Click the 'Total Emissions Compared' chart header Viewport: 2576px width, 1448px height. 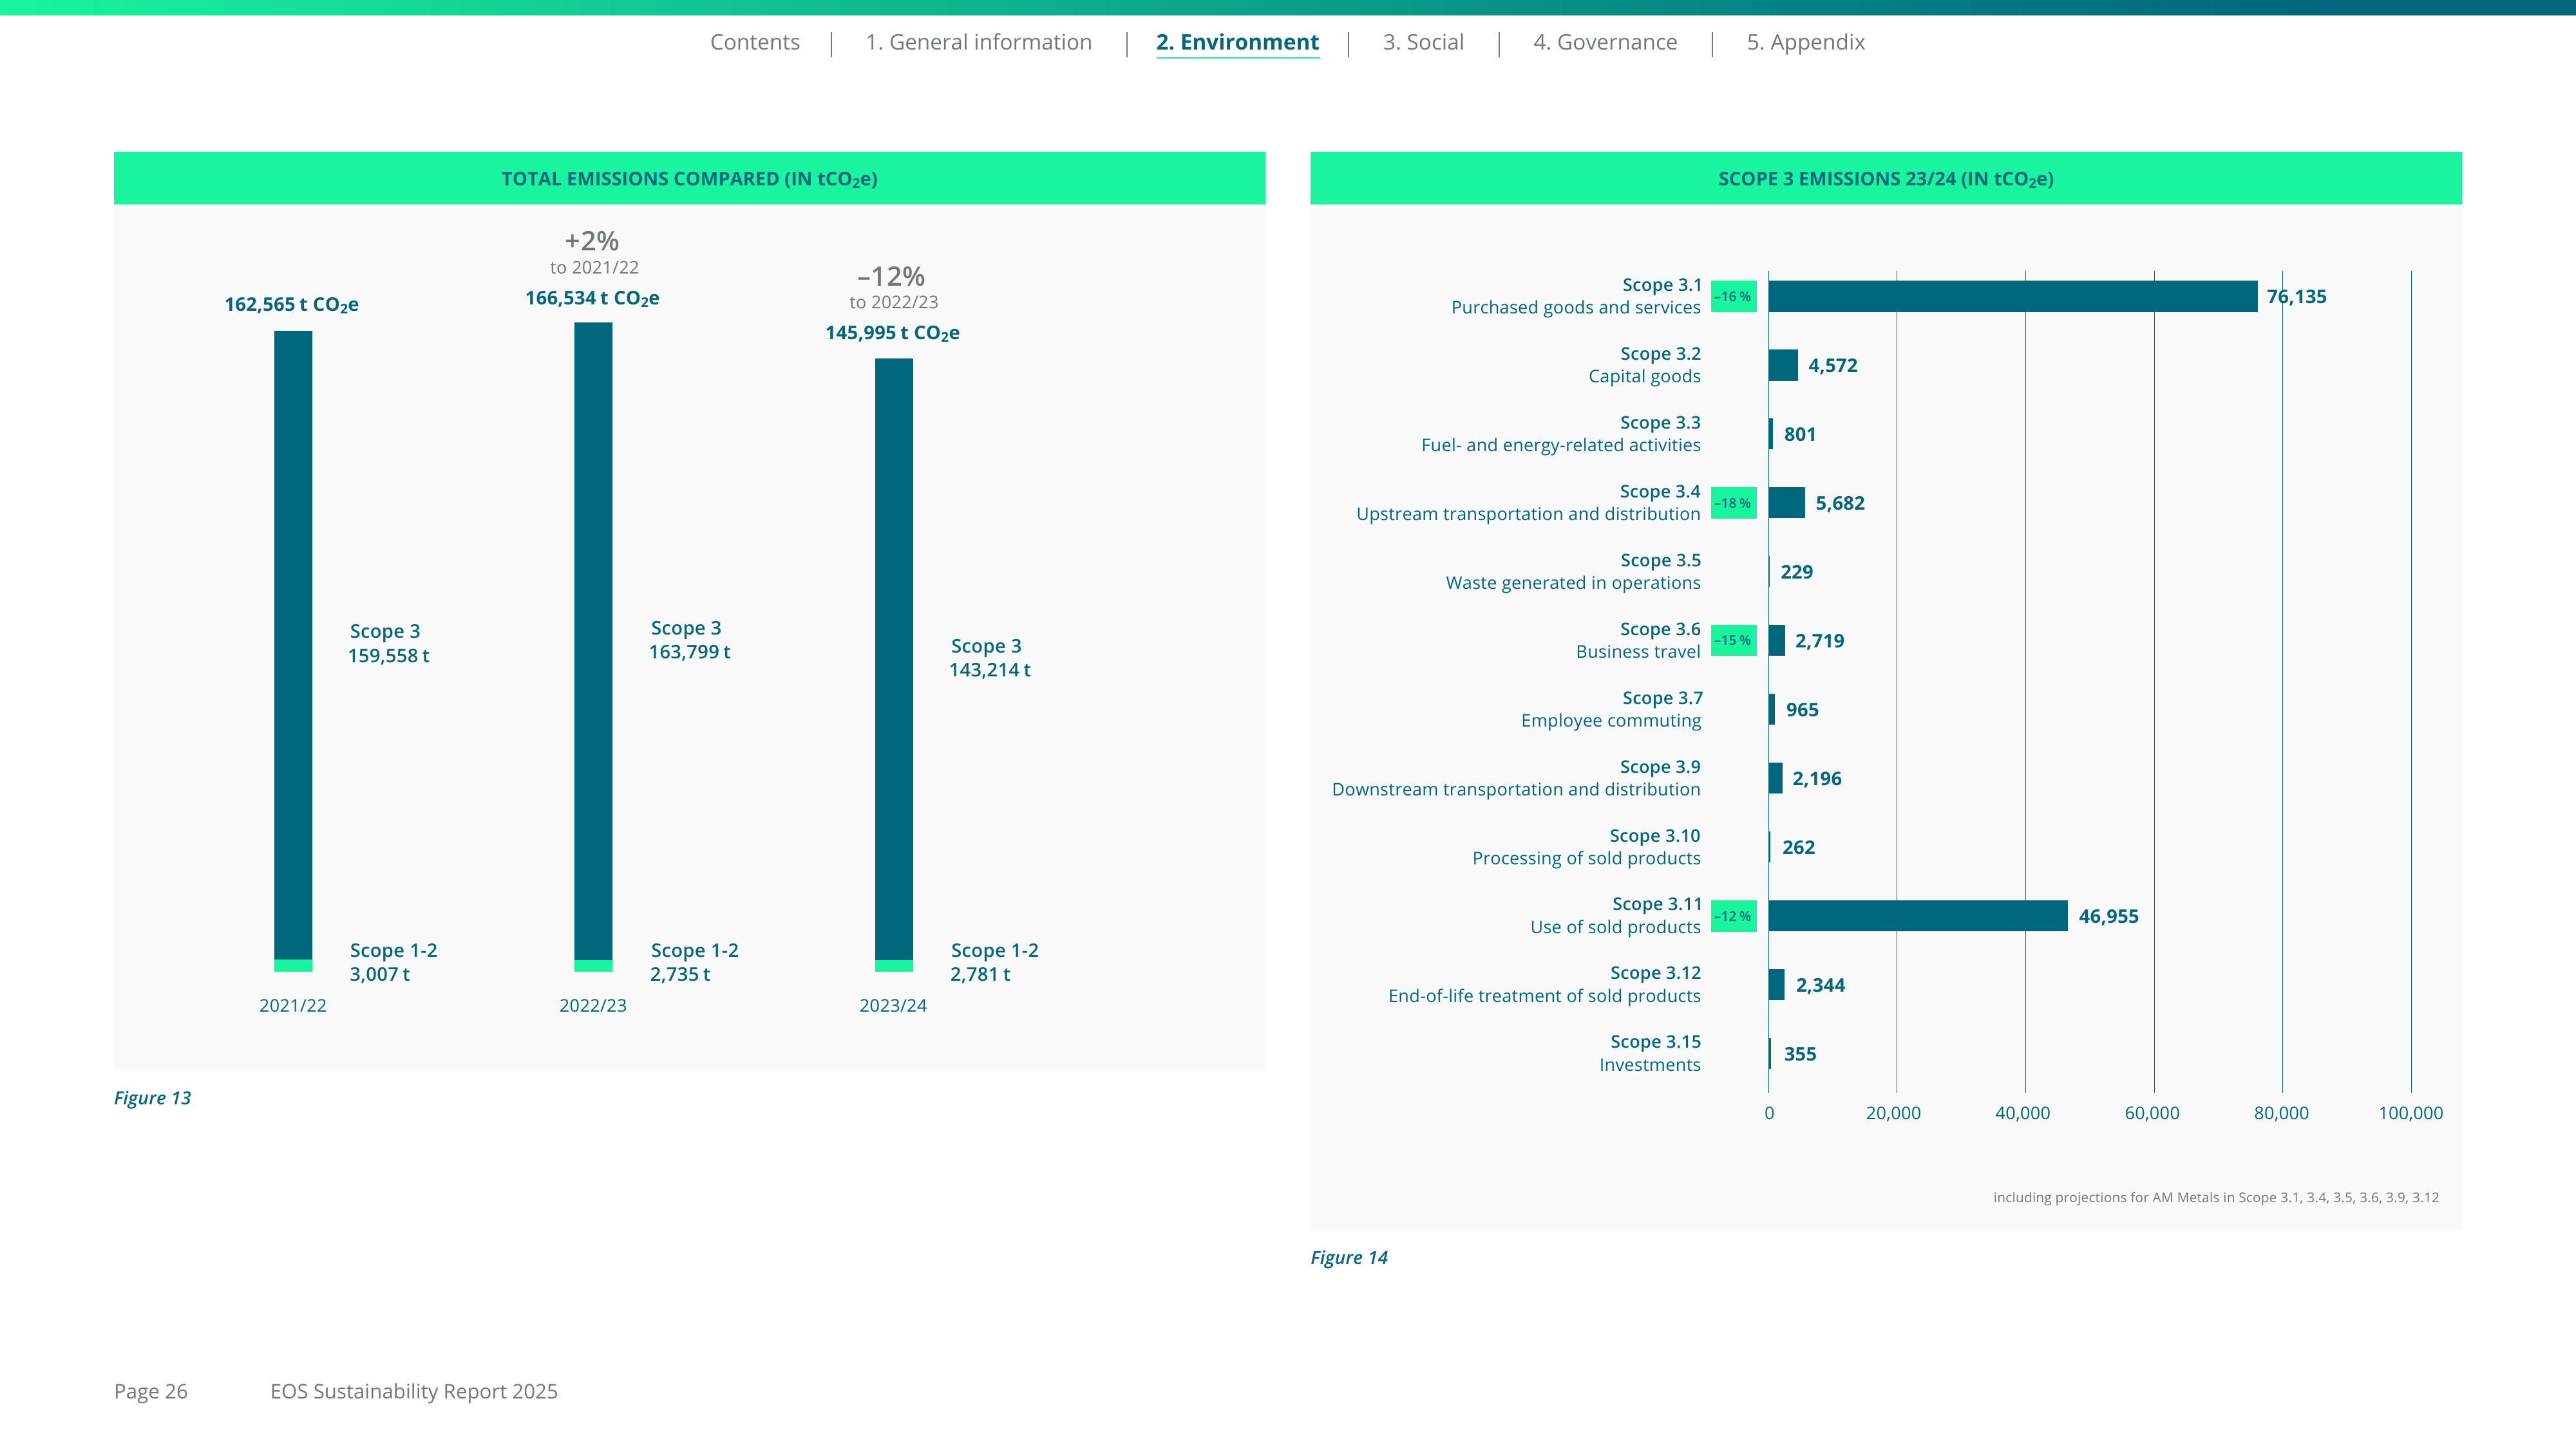pos(689,179)
